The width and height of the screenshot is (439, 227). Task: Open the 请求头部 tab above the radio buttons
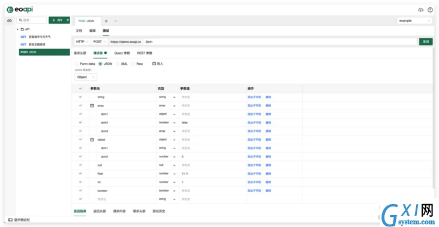pos(80,53)
